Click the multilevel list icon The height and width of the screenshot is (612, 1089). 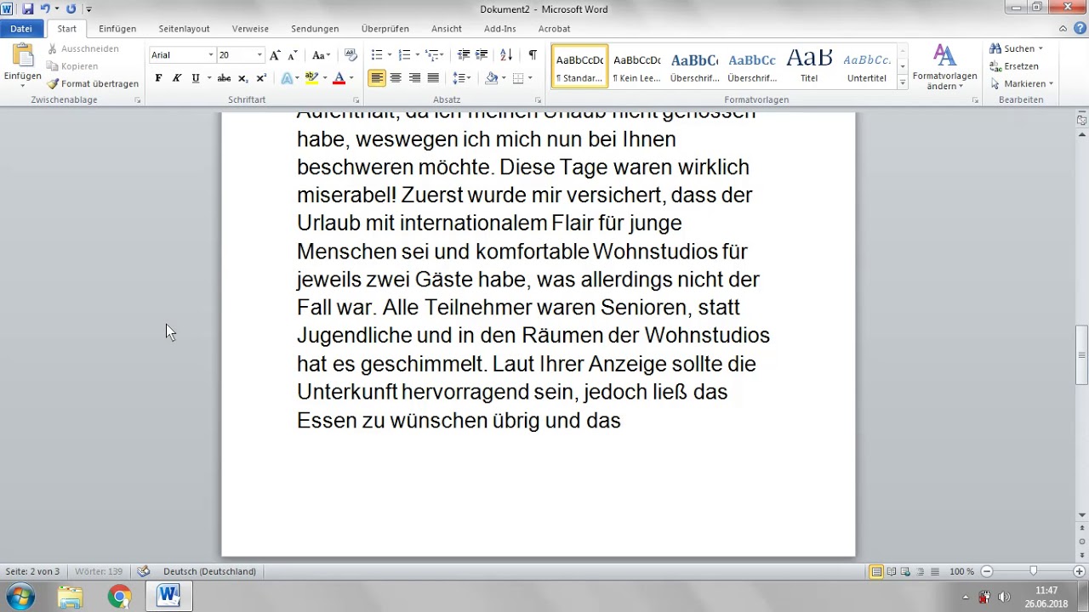[432, 55]
